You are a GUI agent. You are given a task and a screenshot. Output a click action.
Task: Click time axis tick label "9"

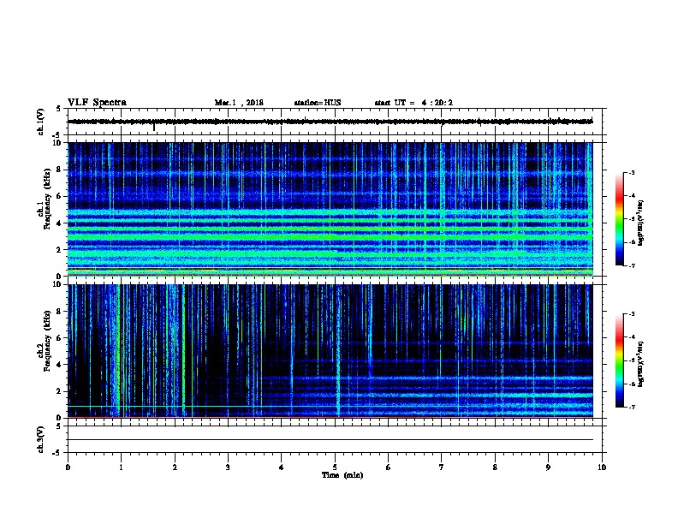point(548,467)
